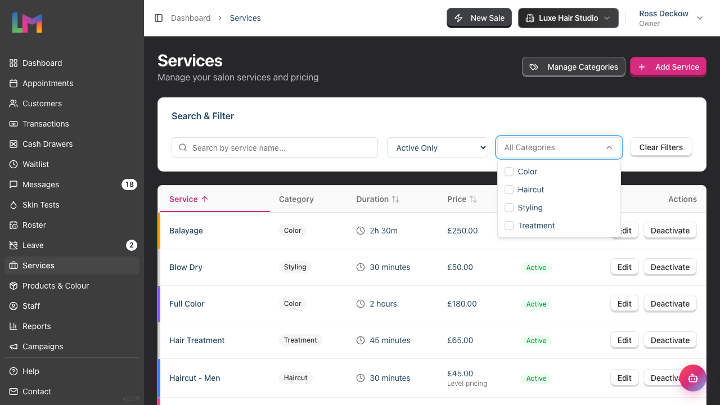Click the Products & Colour box icon
The height and width of the screenshot is (405, 720).
[13, 286]
